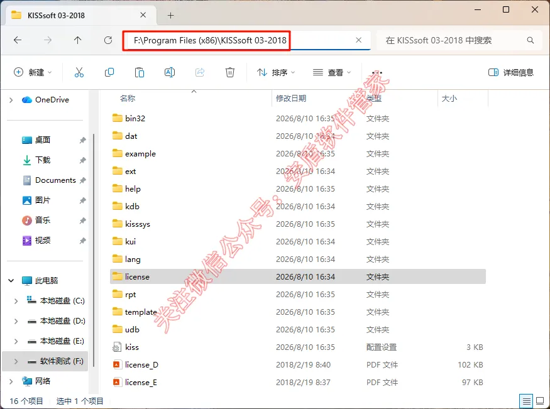Open Pictures (图片) in sidebar

(x=43, y=200)
